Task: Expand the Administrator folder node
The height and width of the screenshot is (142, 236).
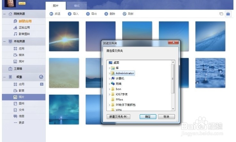Action: click(109, 73)
